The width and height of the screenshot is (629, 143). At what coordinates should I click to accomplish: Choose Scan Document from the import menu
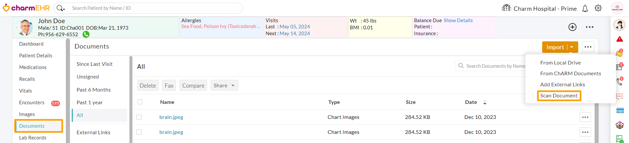pos(559,96)
